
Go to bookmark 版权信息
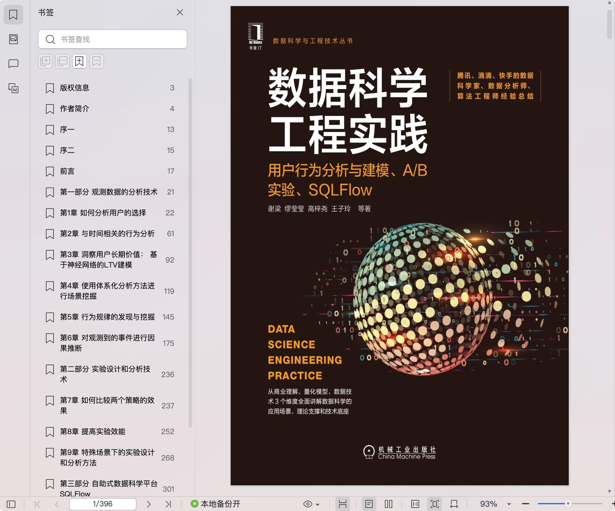click(x=110, y=88)
